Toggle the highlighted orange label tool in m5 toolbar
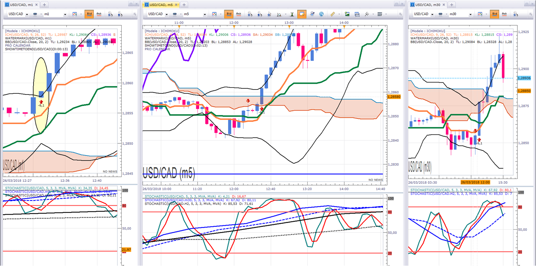Image resolution: width=536 pixels, height=266 pixels. (x=302, y=14)
